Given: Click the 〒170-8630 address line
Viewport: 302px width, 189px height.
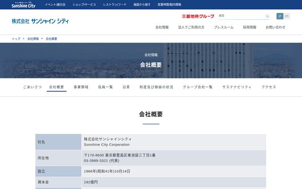Looking at the screenshot, I should click(119, 155).
